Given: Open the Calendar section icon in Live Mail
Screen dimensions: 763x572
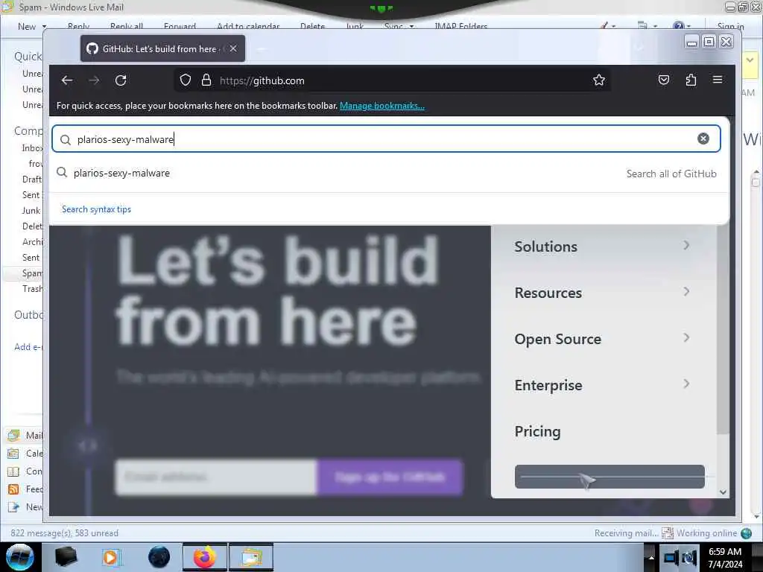Looking at the screenshot, I should pyautogui.click(x=13, y=454).
